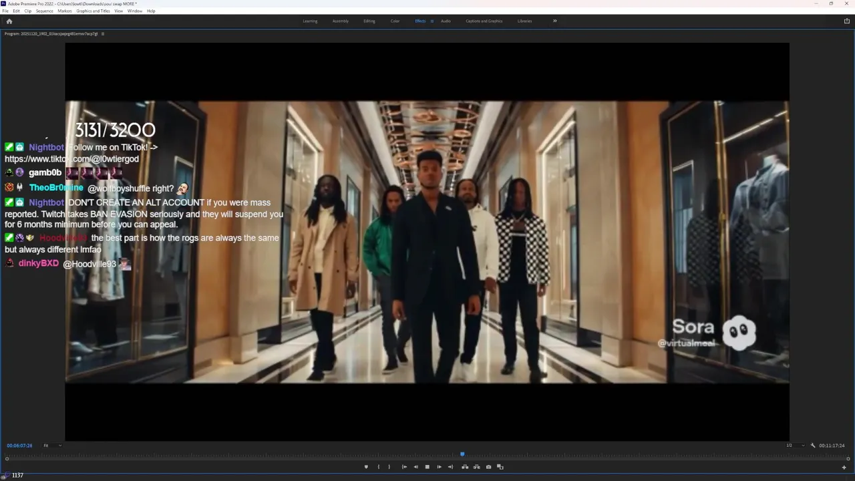
Task: Open the Effects workspace menu icon
Action: tap(432, 21)
